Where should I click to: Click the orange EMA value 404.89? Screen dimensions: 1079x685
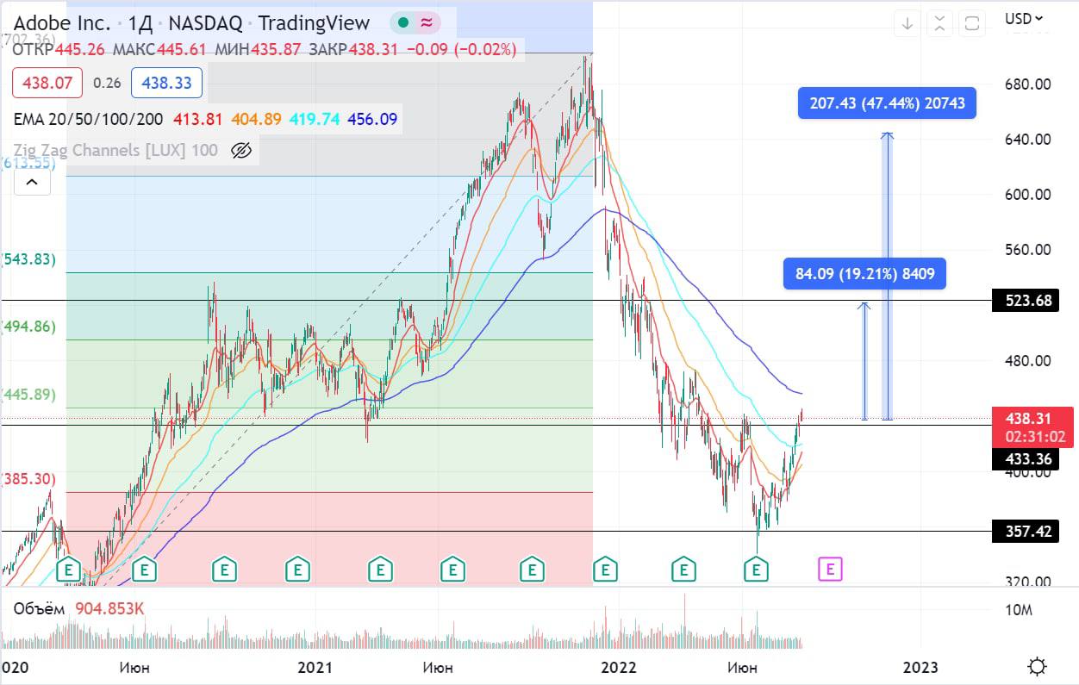pyautogui.click(x=255, y=119)
